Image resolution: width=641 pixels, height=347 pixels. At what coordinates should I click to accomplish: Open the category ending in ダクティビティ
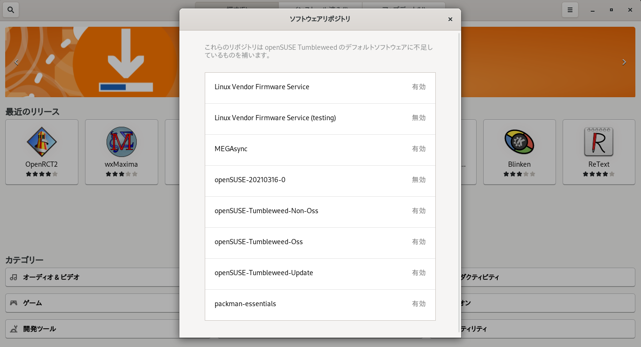pos(548,277)
